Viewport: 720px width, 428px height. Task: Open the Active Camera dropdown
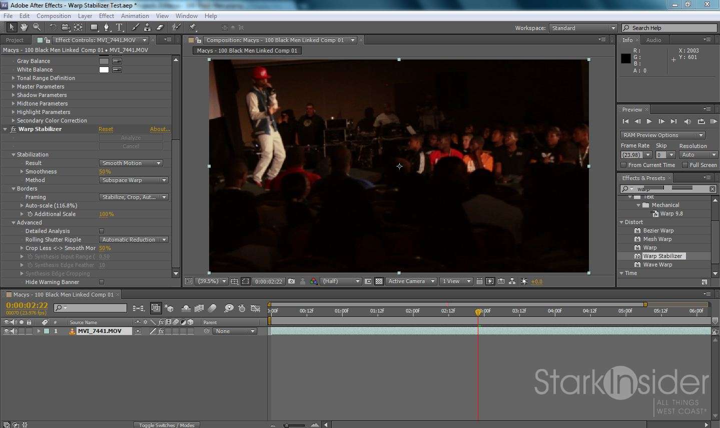[x=410, y=281]
